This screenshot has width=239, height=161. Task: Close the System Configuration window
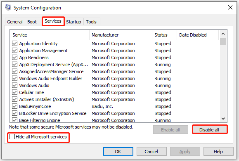tap(230, 7)
